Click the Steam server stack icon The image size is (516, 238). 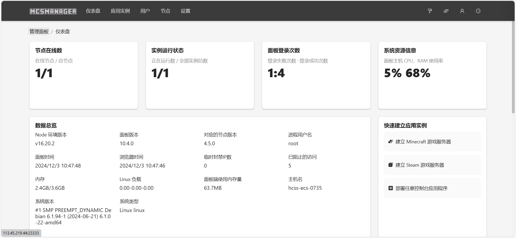pos(390,165)
